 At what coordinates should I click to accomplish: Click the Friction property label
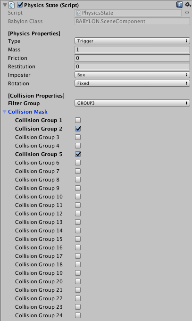tap(17, 58)
